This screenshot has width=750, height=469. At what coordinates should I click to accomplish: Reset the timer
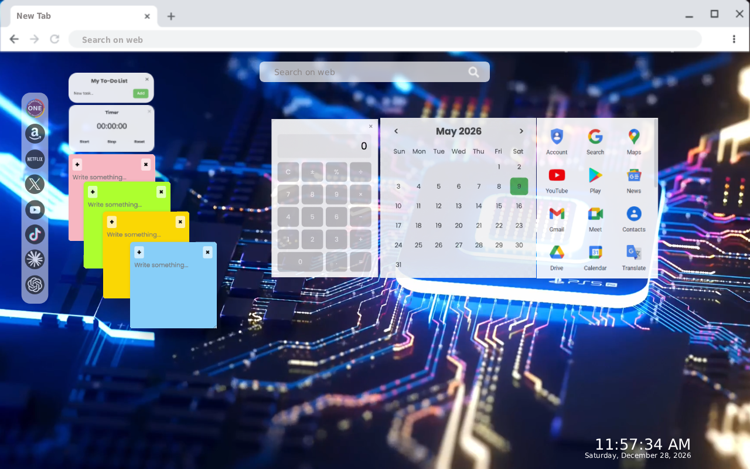(139, 142)
